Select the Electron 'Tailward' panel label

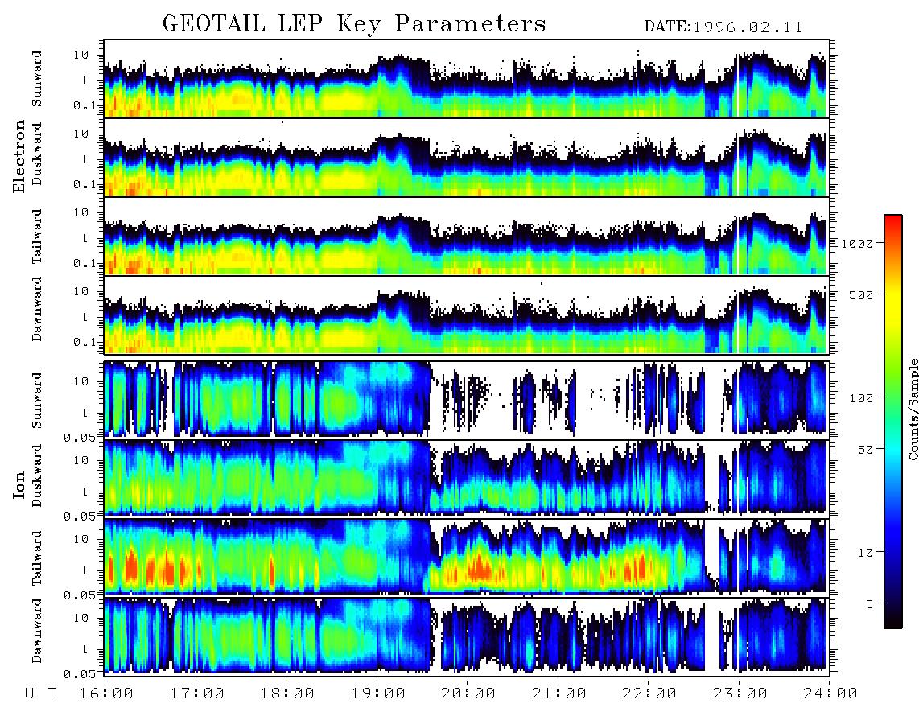coord(38,236)
